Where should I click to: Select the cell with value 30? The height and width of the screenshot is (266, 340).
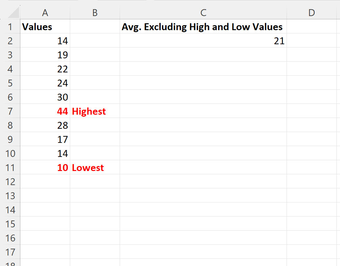pyautogui.click(x=45, y=97)
